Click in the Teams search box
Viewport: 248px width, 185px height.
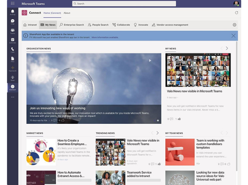(124, 3)
